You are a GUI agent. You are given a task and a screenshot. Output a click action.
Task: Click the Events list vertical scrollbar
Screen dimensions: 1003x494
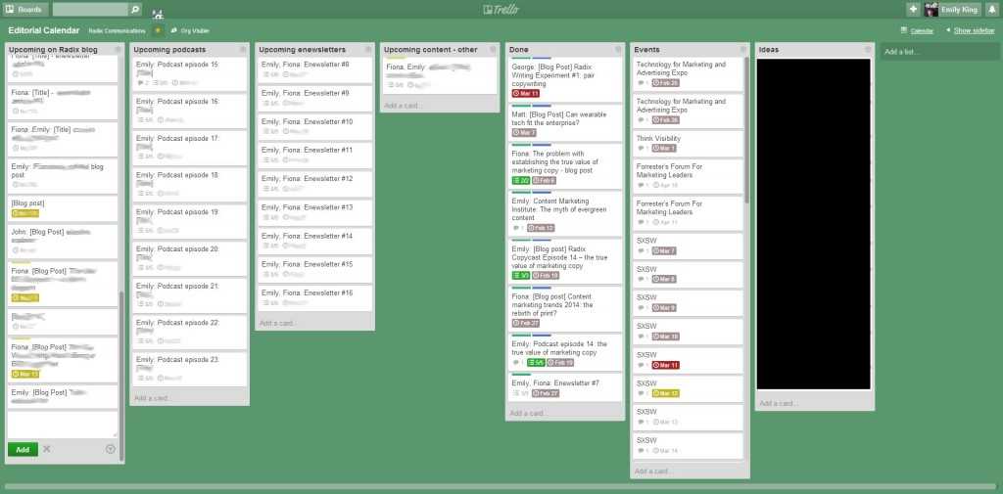tap(745, 131)
